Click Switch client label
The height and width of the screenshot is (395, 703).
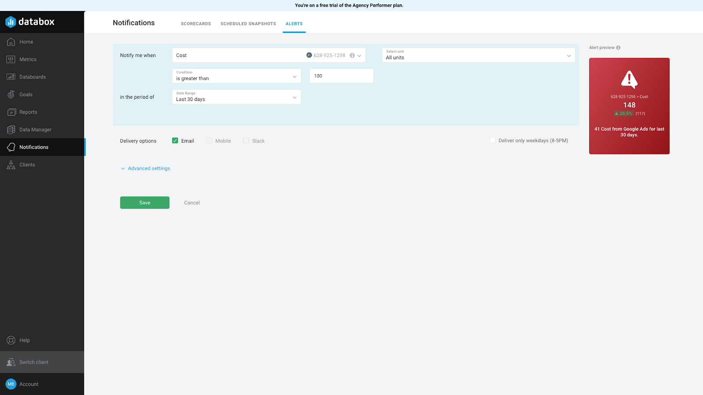pyautogui.click(x=34, y=362)
